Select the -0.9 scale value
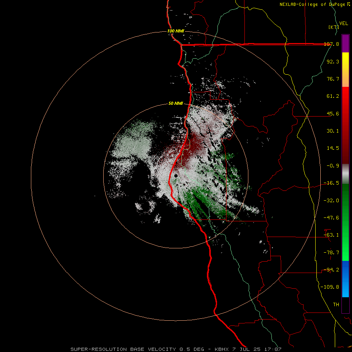The width and height of the screenshot is (352, 352). [x=333, y=166]
